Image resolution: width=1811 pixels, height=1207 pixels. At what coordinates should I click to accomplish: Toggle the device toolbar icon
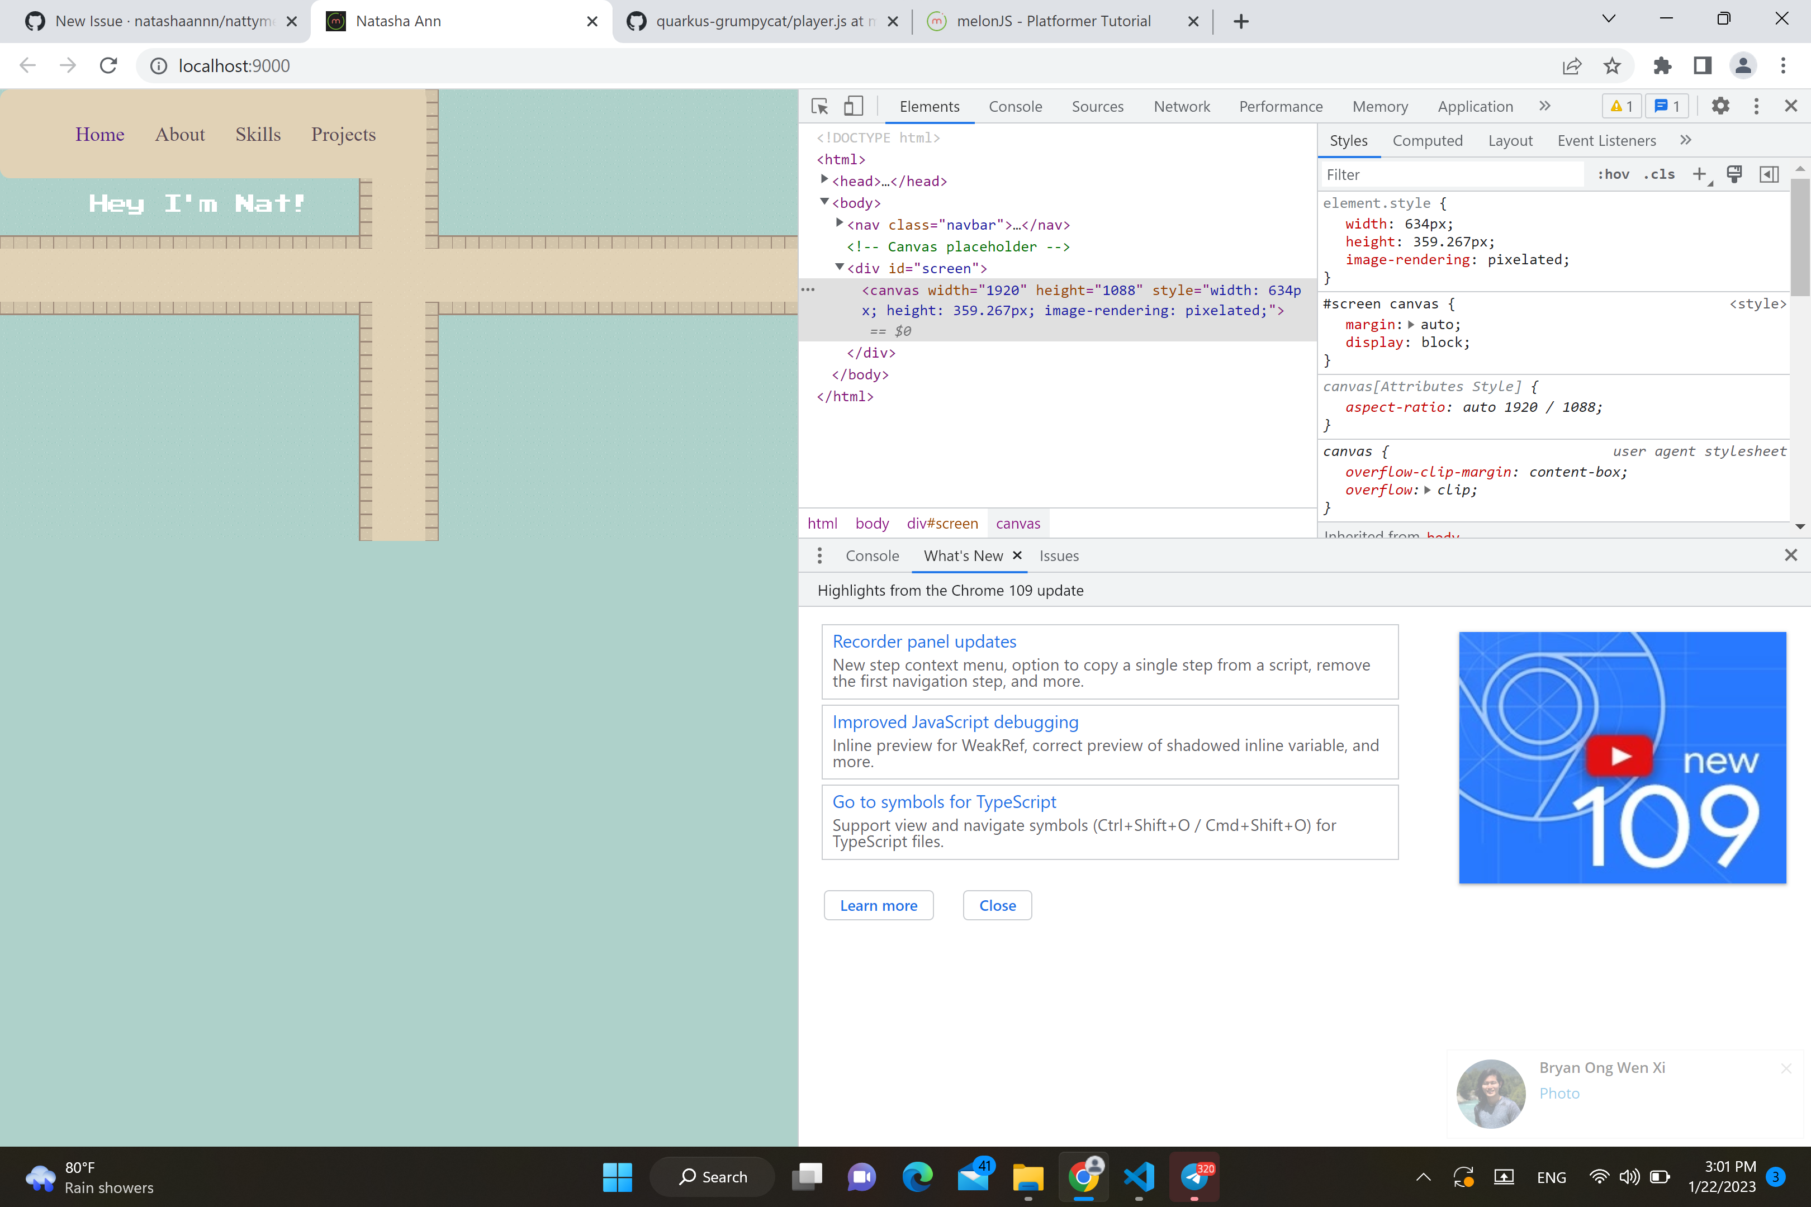[x=853, y=106]
